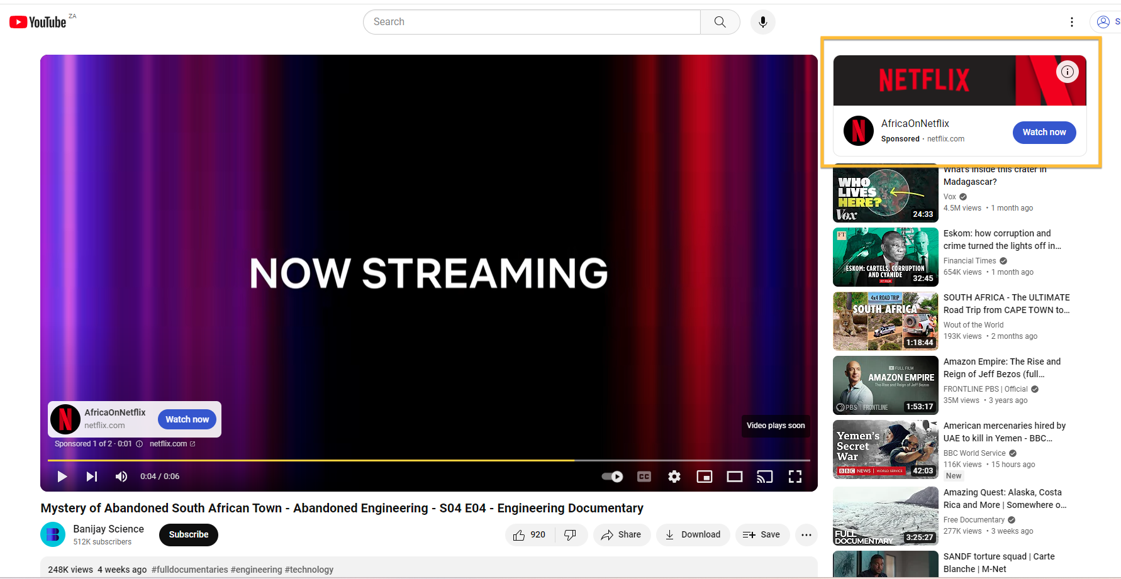The image size is (1121, 579).
Task: Open ad info icon on Netflix banner
Action: [x=1068, y=72]
